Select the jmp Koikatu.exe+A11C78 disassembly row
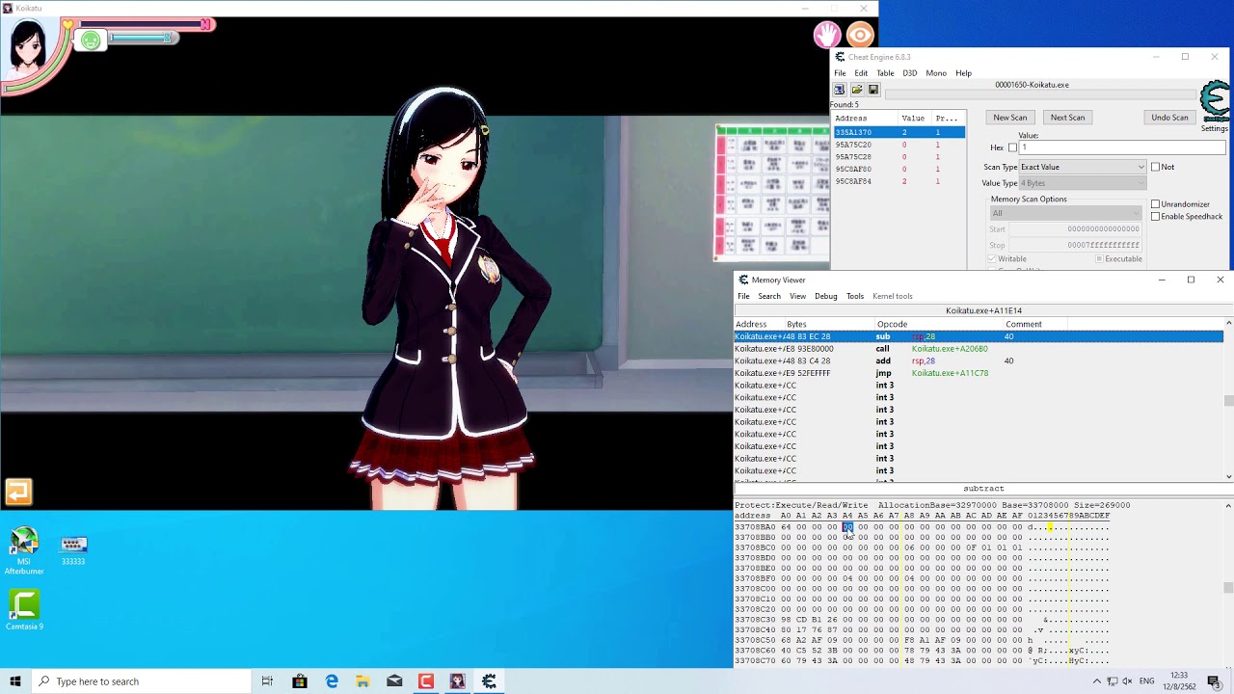1234x694 pixels. pos(979,373)
